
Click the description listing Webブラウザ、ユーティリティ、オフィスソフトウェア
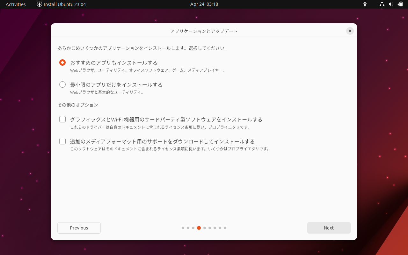(x=148, y=70)
